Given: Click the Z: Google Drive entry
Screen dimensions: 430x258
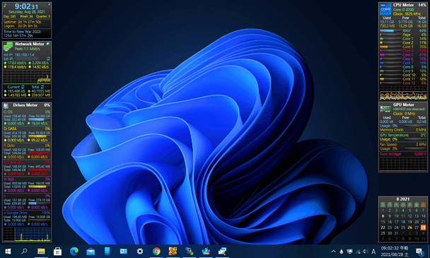Looking at the screenshot, I should coord(27,213).
